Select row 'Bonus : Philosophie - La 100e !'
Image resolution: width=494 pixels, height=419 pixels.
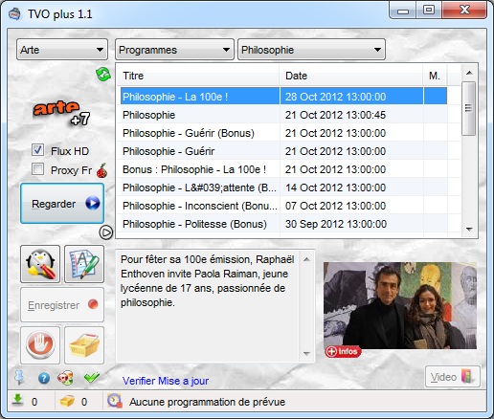tap(283, 169)
